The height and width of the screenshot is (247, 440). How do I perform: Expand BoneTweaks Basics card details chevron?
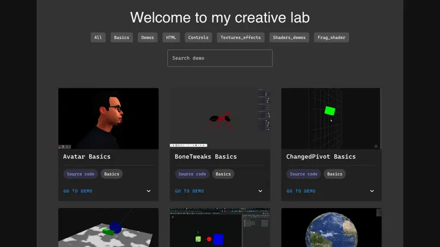click(260, 191)
